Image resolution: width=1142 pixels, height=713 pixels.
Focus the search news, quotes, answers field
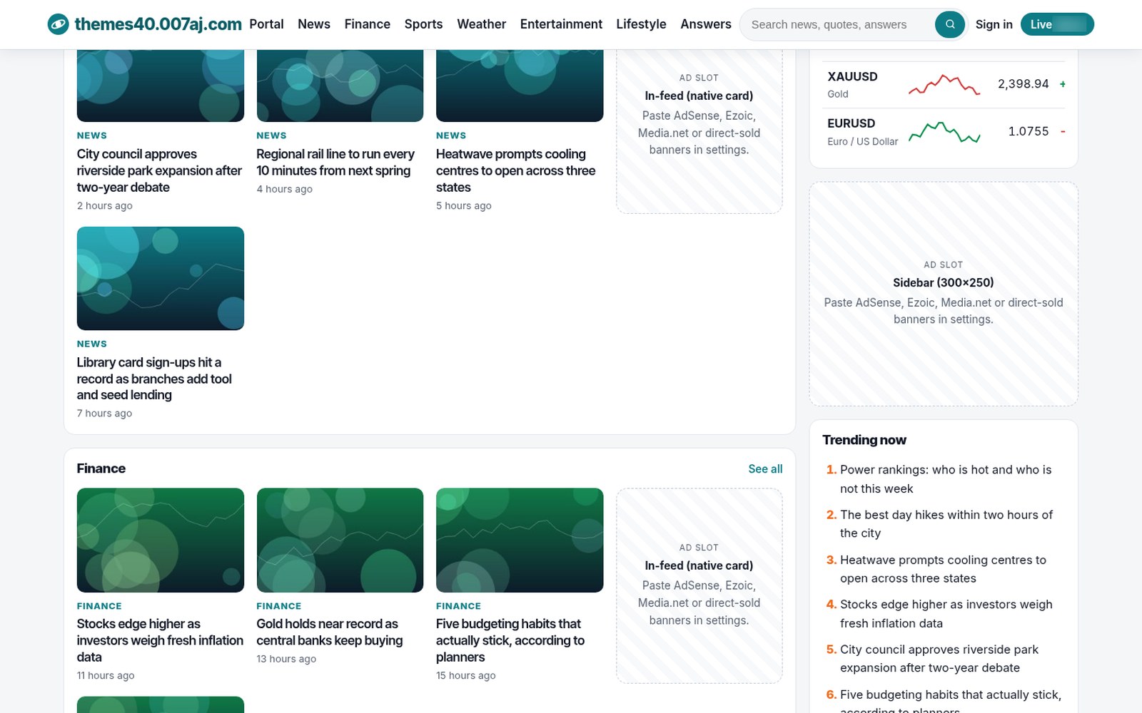pos(839,24)
